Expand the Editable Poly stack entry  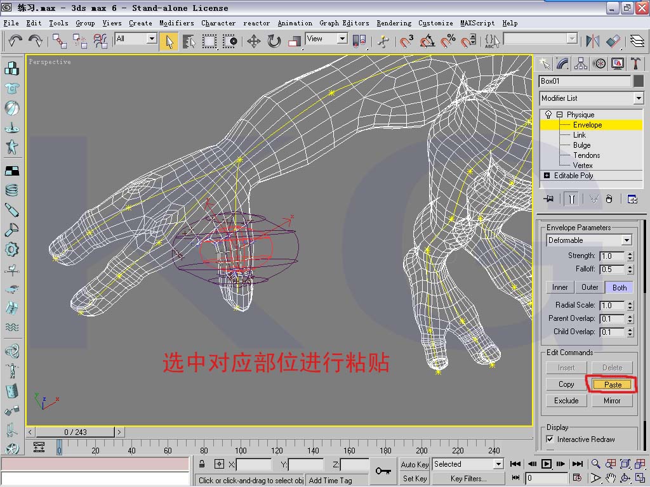coord(547,176)
